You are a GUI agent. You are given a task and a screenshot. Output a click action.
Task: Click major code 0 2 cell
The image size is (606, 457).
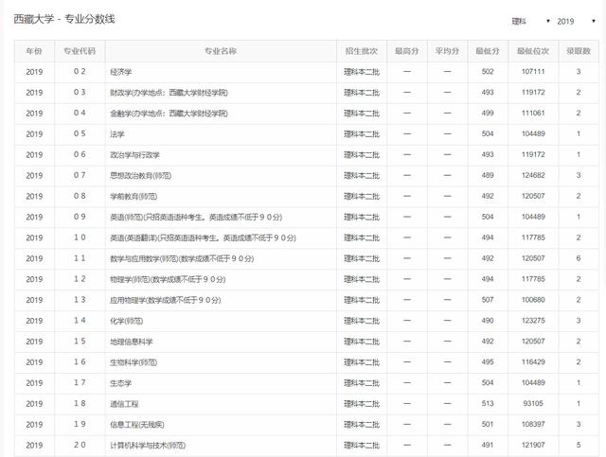pos(80,72)
